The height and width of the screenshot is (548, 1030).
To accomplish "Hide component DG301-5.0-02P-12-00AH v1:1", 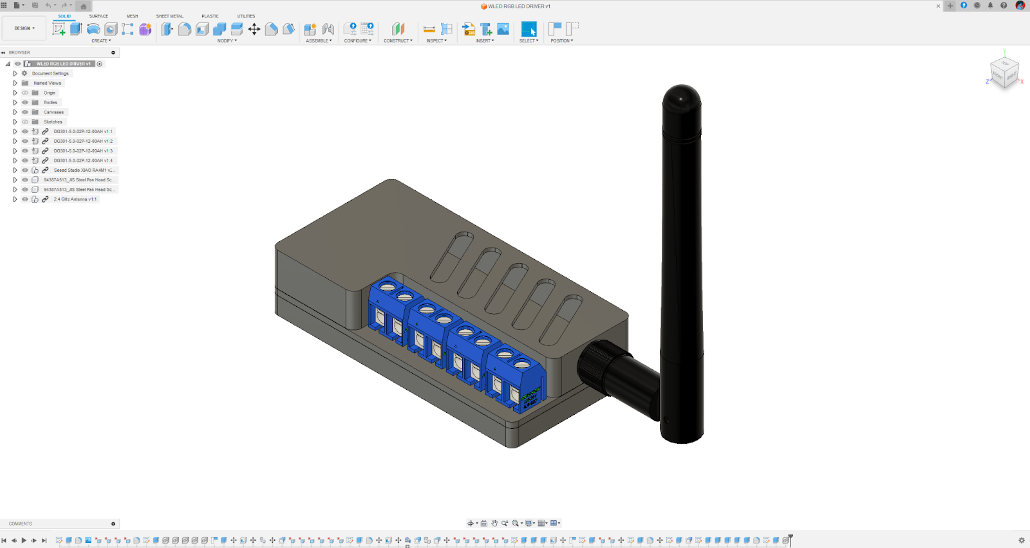I will tap(25, 131).
